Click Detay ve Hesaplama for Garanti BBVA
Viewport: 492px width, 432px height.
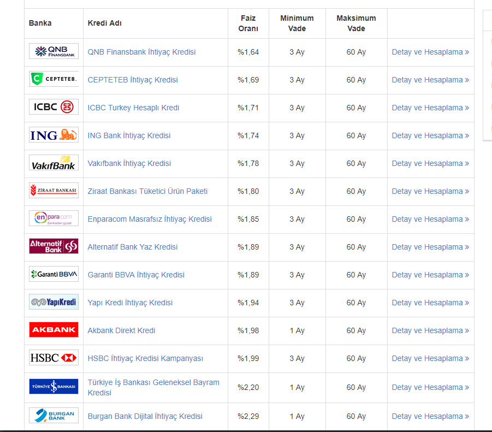(430, 275)
